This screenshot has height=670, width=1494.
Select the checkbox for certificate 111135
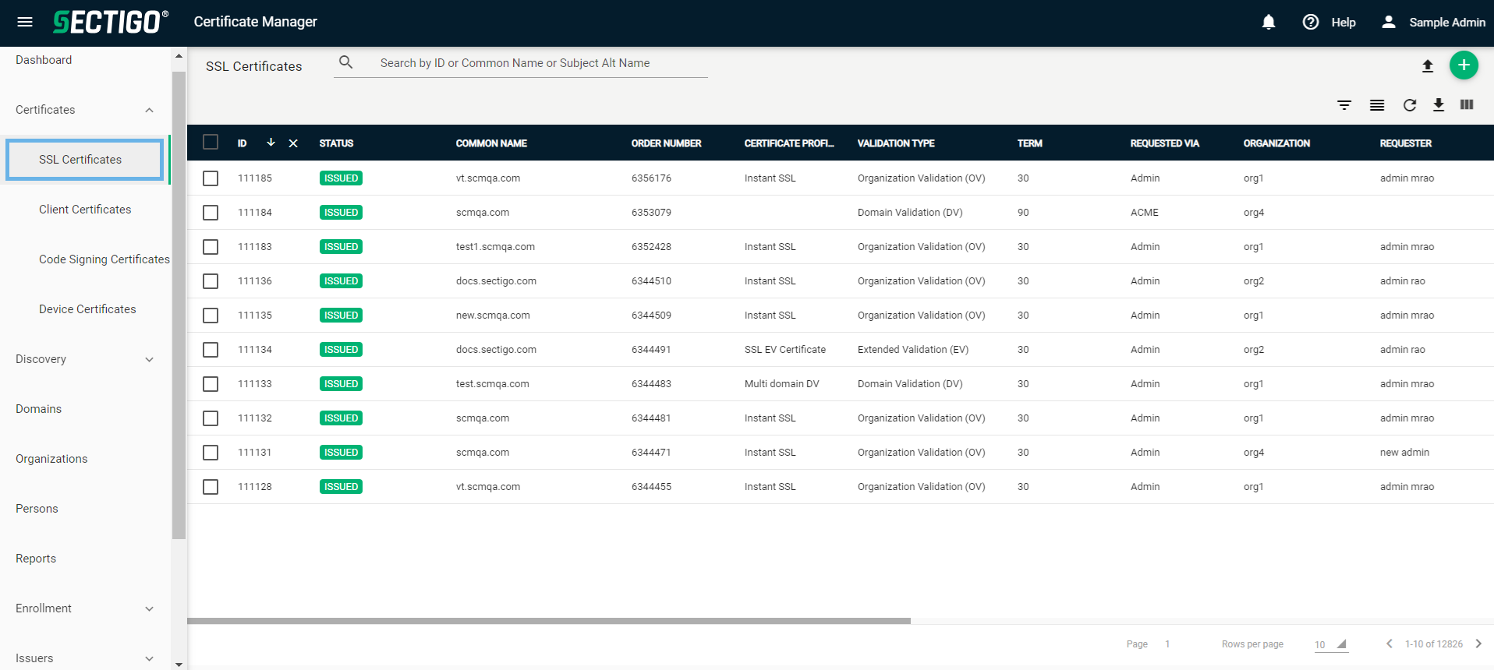pos(211,316)
